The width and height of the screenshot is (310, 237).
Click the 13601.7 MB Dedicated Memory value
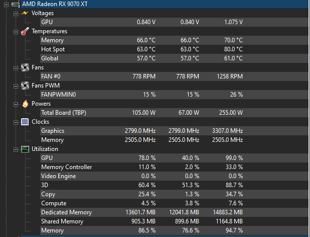coord(140,212)
